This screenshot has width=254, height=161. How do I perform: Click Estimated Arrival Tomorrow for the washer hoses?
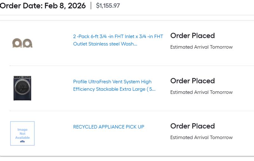point(201,47)
